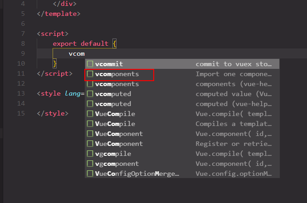Click snippet icon of VueCompile 'Compiles a templat…' row
Image resolution: width=307 pixels, height=203 pixels.
(x=90, y=124)
